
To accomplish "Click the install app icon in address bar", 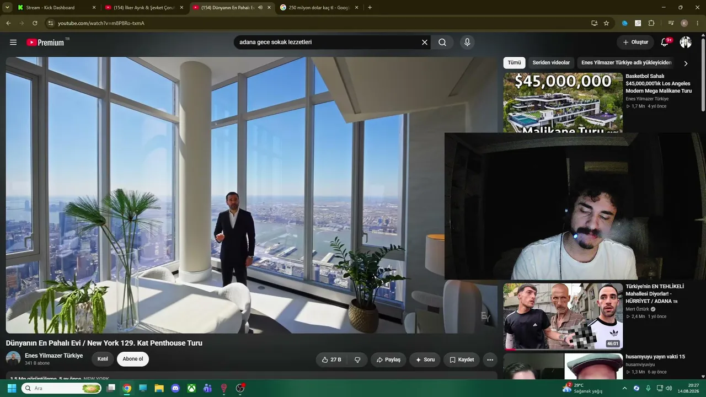I will [x=594, y=23].
